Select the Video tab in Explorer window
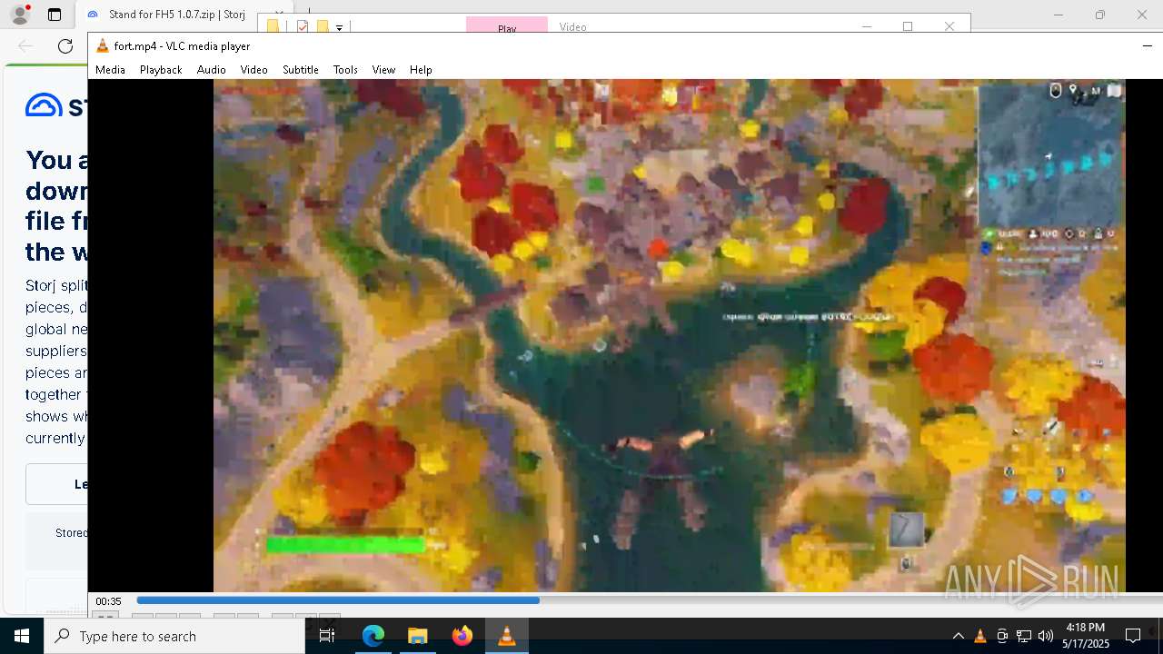The height and width of the screenshot is (654, 1163). pos(572,26)
